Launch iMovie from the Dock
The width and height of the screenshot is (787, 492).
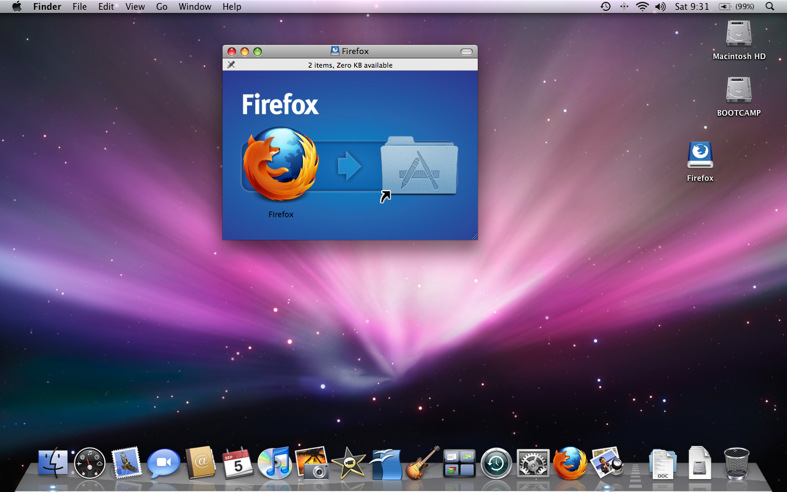click(x=349, y=462)
